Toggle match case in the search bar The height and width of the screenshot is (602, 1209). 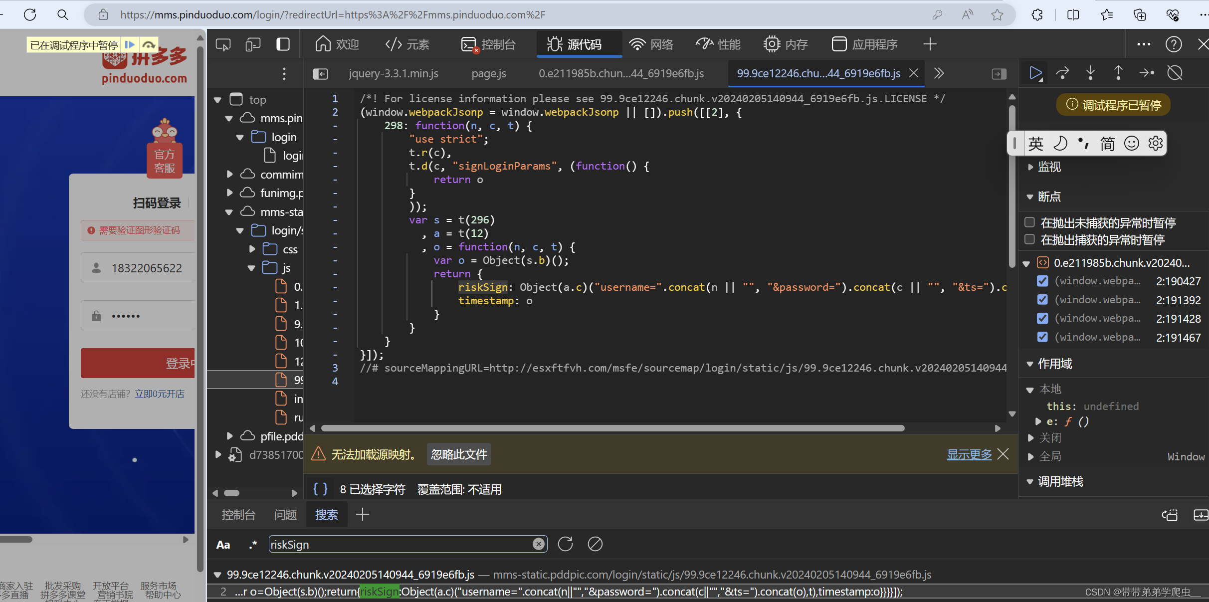pyautogui.click(x=223, y=544)
